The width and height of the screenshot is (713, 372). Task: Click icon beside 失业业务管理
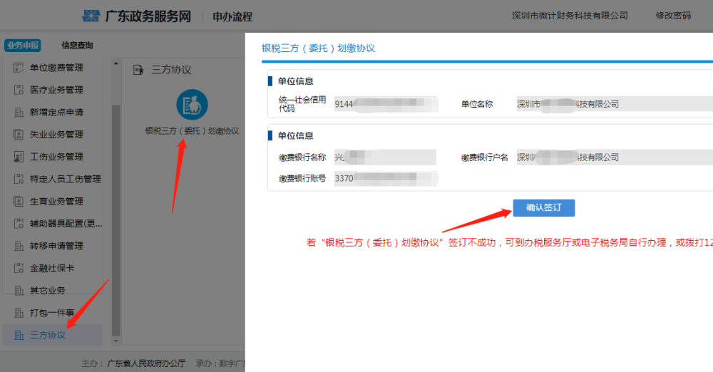coord(19,135)
